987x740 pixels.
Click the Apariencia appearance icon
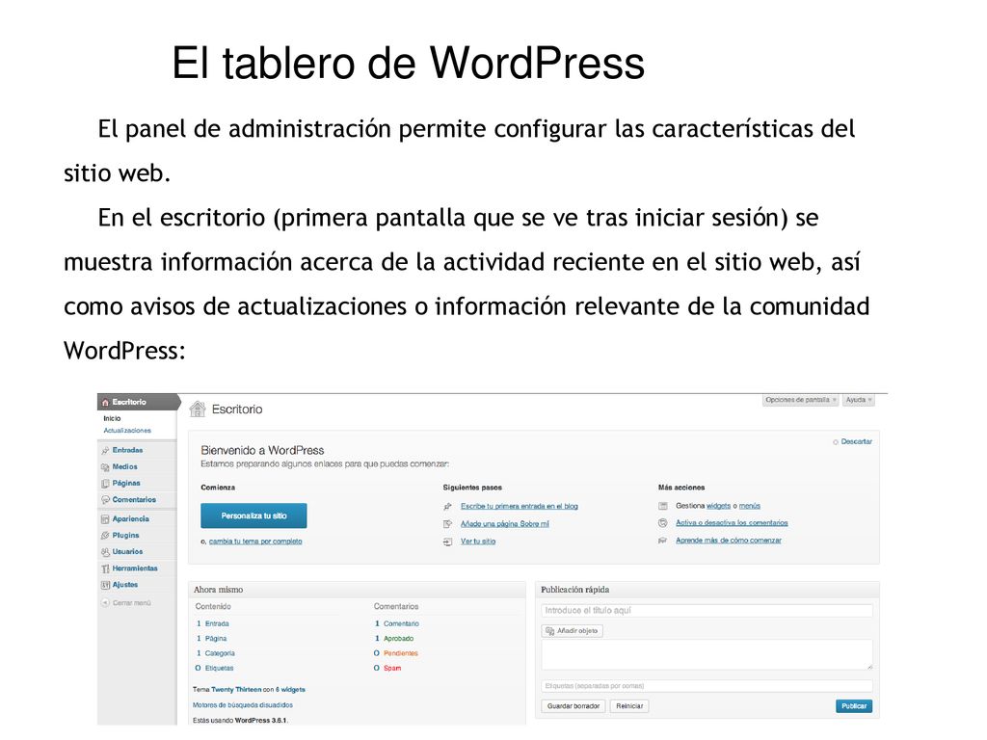click(x=105, y=519)
